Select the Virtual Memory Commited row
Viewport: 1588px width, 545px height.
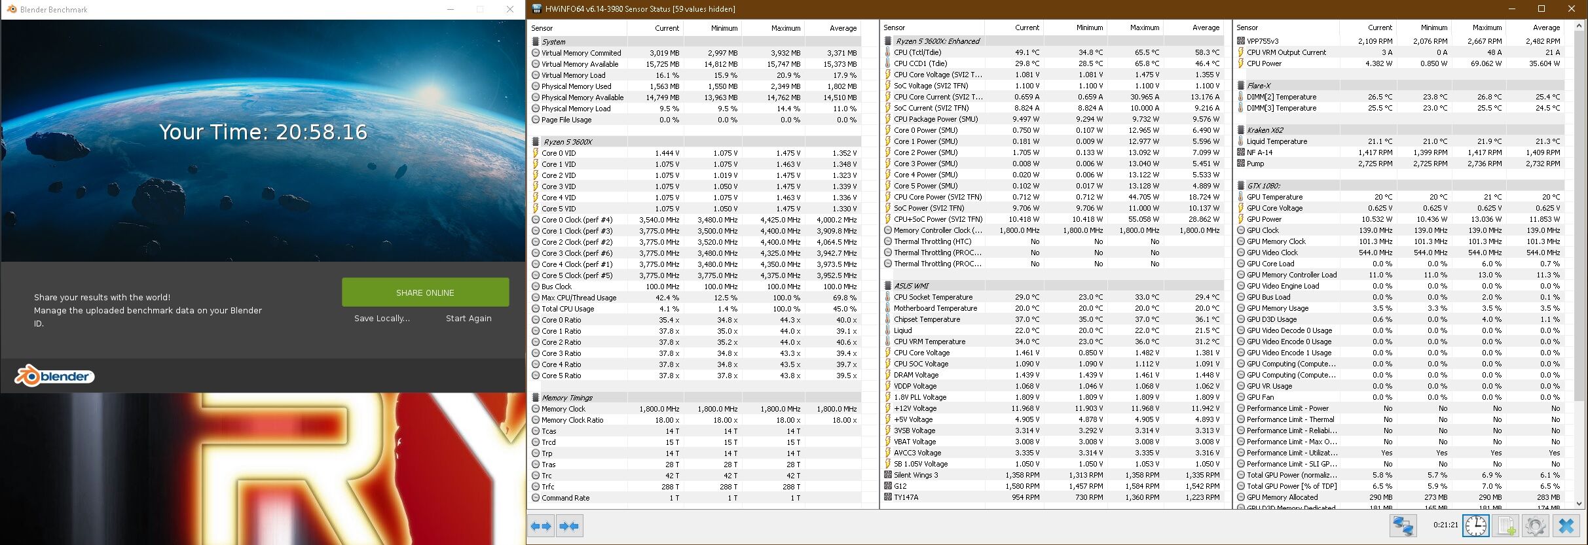(x=694, y=52)
